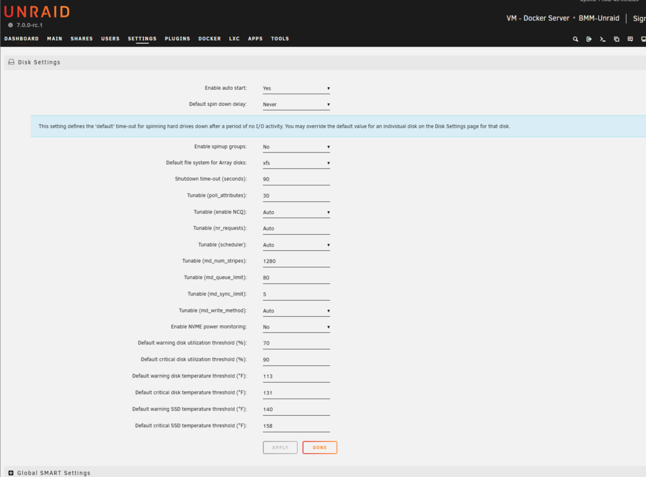
Task: Click the logout arrow icon
Action: pyautogui.click(x=589, y=39)
